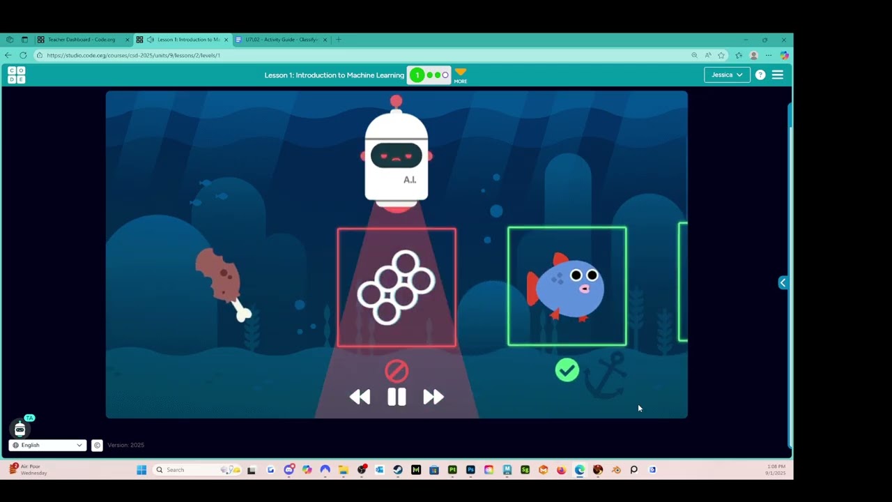The image size is (892, 502).
Task: Open the help question mark icon
Action: tap(760, 75)
